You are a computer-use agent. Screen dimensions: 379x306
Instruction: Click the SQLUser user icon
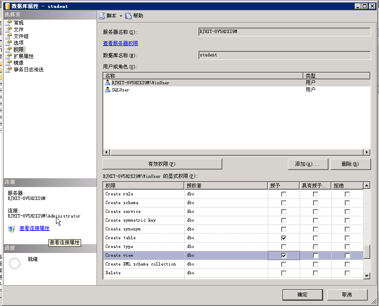[x=107, y=90]
